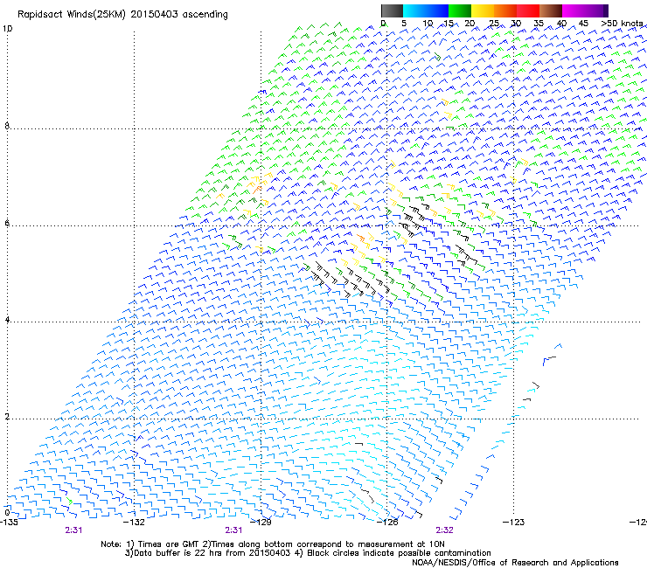Click the blue 10 knots color band
Screen dimensions: 647x568
437,10
